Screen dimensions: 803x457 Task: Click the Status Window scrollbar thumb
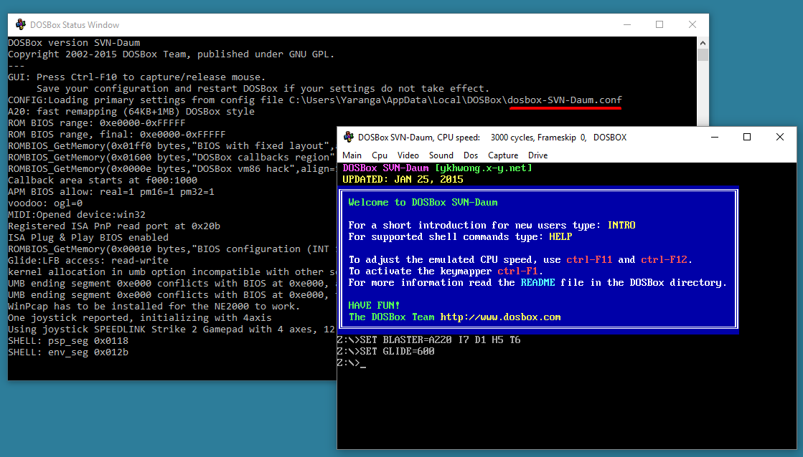click(703, 54)
